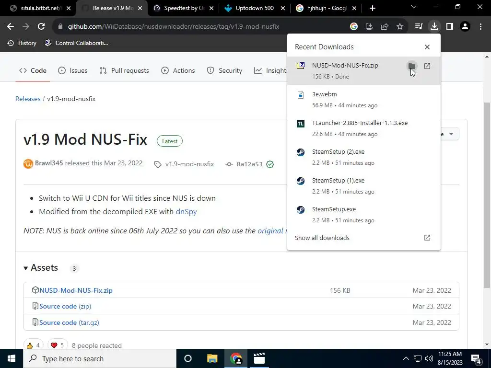Open commit 8a12a53 link
This screenshot has height=368, width=491.
pos(249,164)
